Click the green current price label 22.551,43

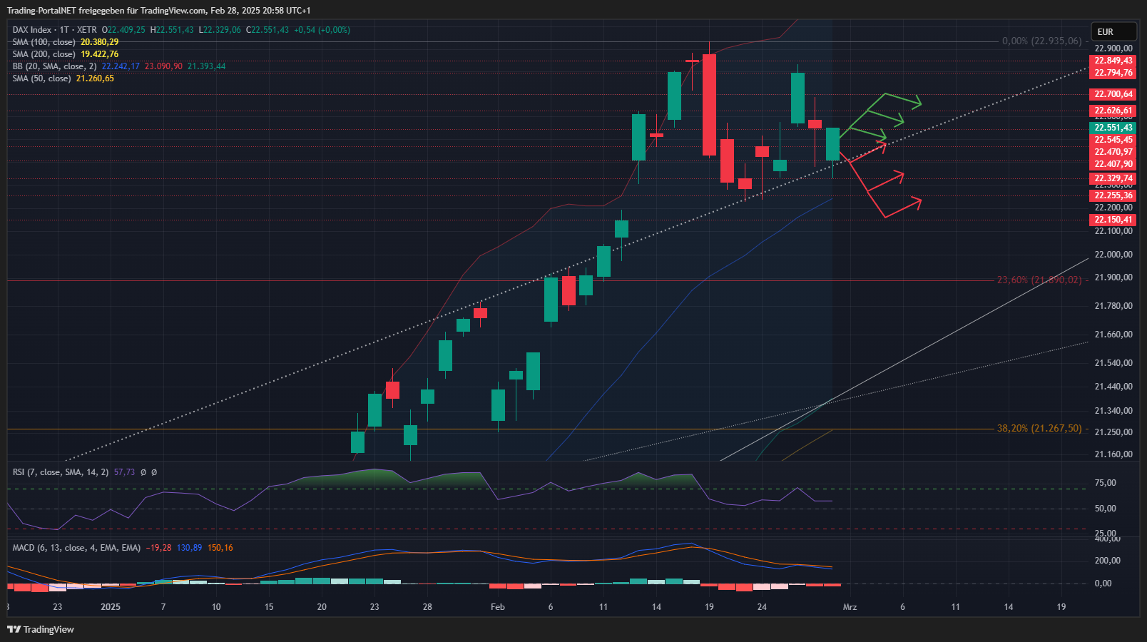point(1113,128)
